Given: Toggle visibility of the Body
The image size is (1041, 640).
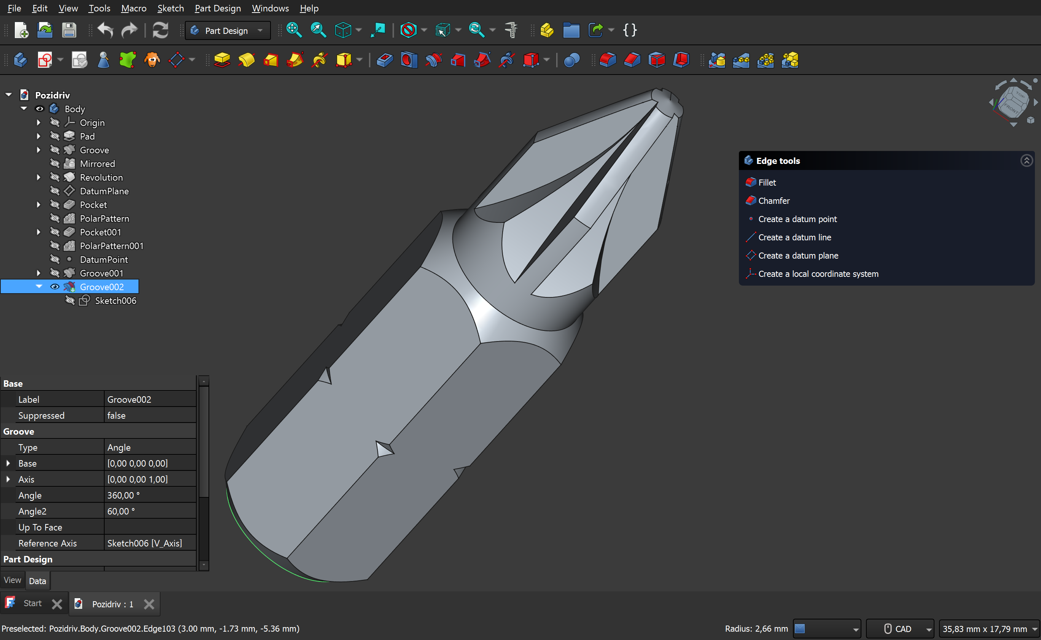Looking at the screenshot, I should tap(40, 109).
